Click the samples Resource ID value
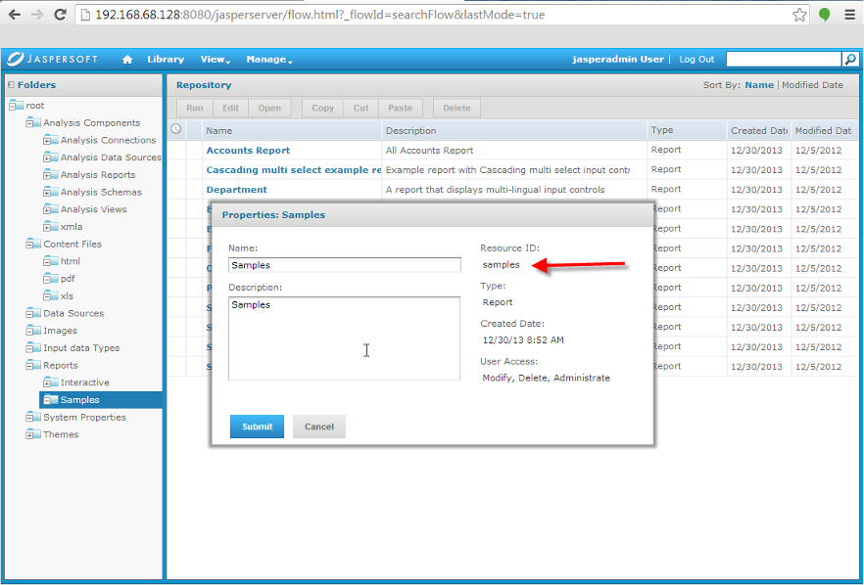Image resolution: width=864 pixels, height=585 pixels. 501,265
